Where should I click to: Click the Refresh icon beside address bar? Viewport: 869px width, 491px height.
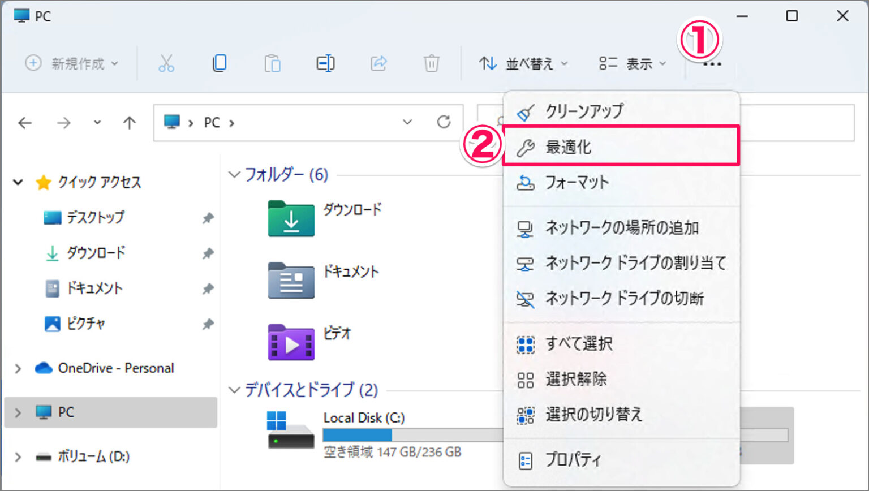pos(444,122)
